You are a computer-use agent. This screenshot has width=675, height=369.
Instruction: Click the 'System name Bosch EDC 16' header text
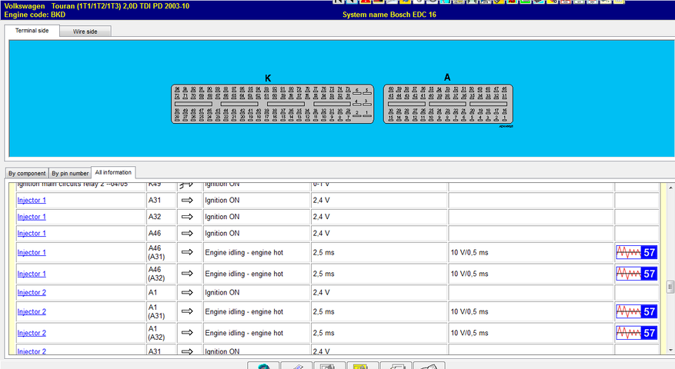(x=389, y=15)
